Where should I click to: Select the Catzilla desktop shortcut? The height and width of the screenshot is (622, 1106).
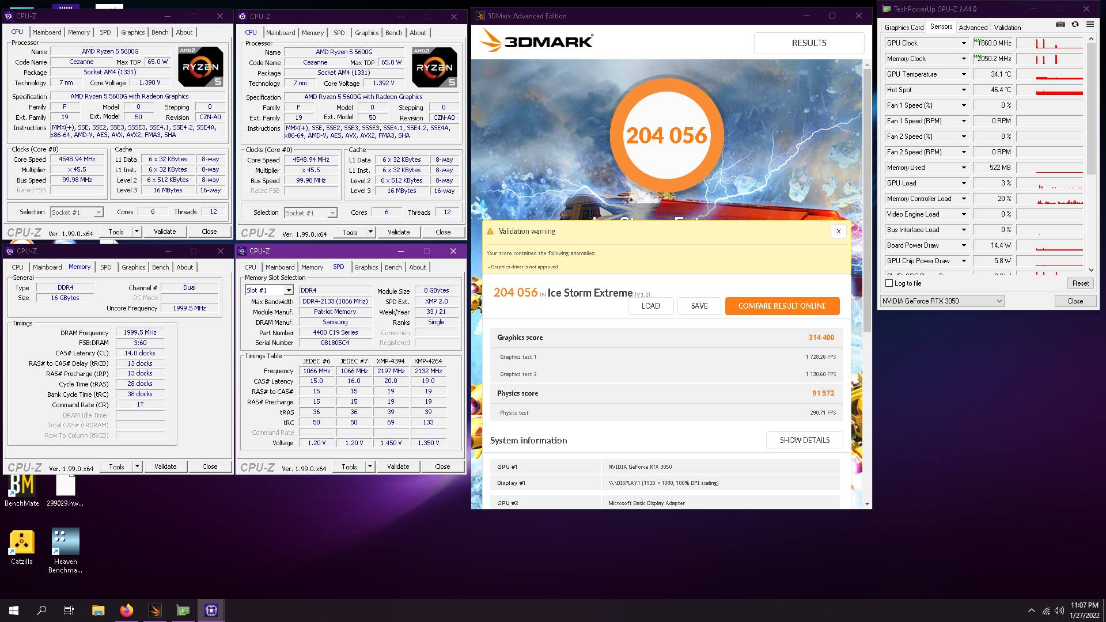pyautogui.click(x=22, y=548)
